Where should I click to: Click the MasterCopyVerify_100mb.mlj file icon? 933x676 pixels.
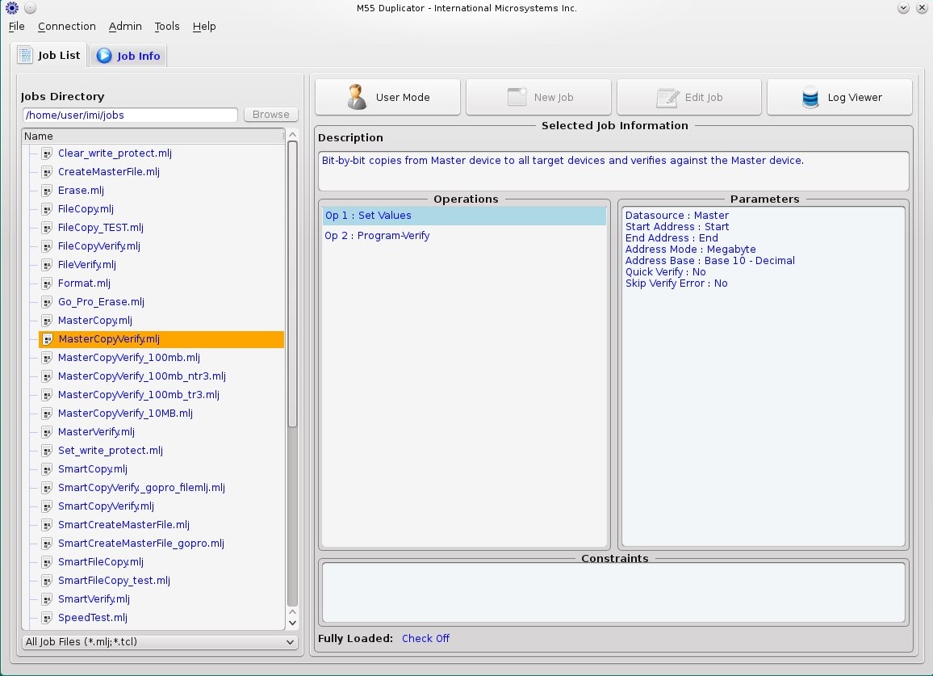point(47,358)
